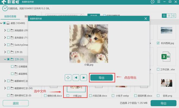Check the 小猫.jpg checkbox
This screenshot has height=108, width=179.
(x=68, y=96)
